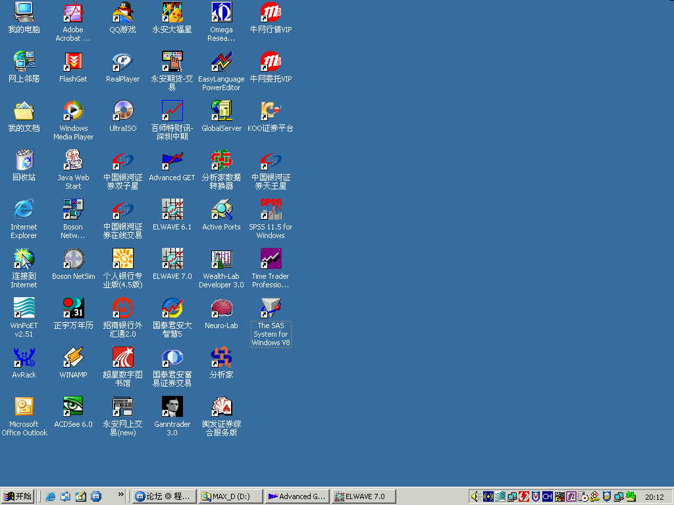Switch to the MAX_D (D:) taskbar window

pos(230,496)
